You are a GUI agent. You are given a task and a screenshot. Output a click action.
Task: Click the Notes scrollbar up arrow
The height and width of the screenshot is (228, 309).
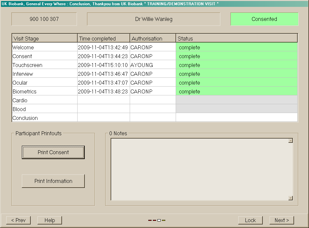tap(290, 140)
